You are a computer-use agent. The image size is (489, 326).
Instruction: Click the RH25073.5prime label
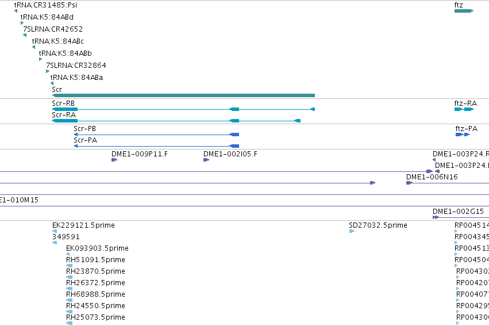[x=95, y=317]
